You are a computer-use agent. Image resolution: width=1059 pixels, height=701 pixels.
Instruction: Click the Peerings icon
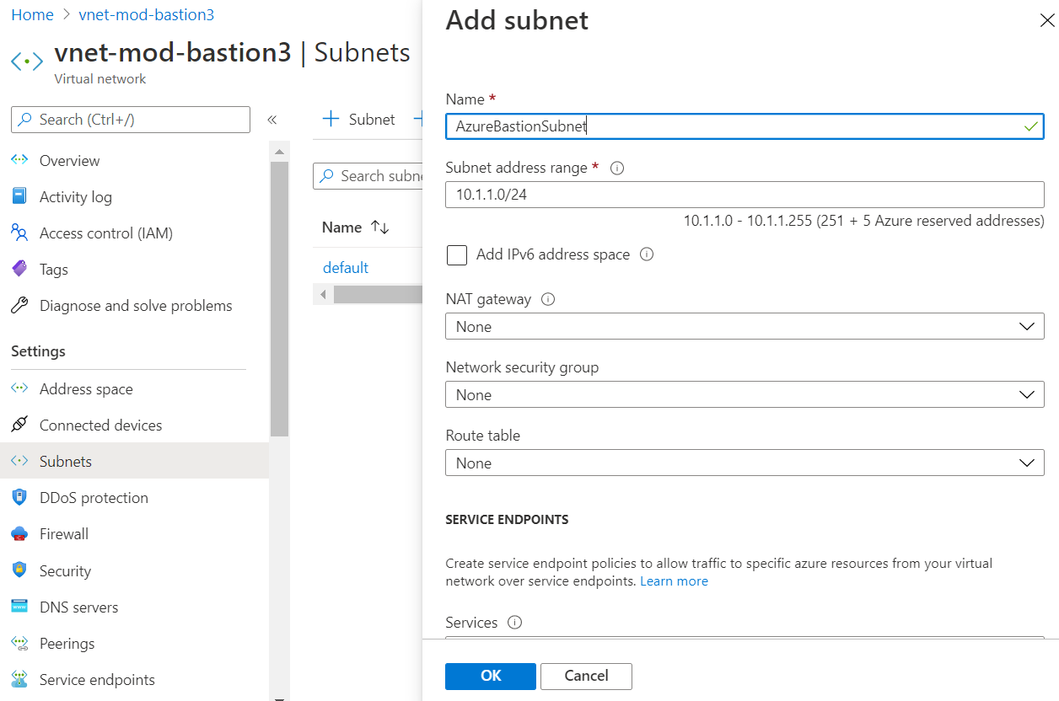pos(19,643)
